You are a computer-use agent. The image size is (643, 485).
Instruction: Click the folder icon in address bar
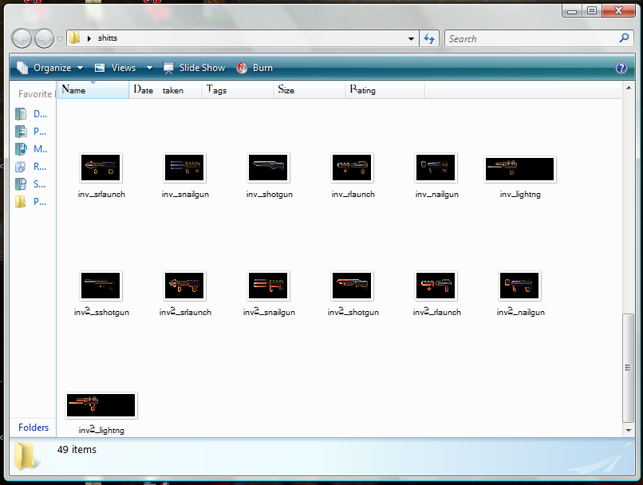click(x=75, y=38)
